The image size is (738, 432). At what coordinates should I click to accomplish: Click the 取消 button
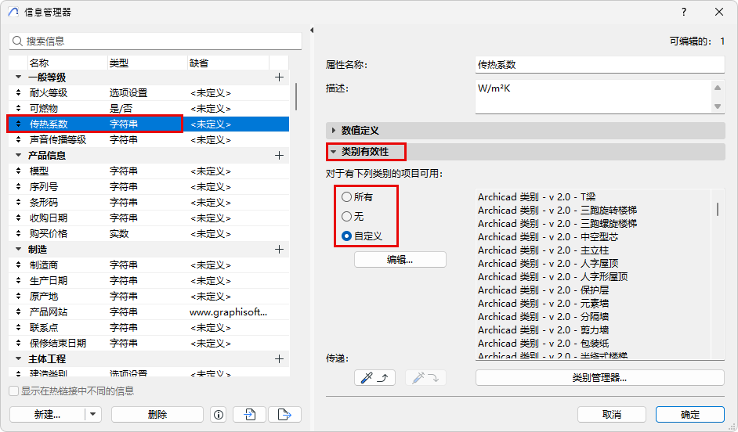(x=612, y=415)
